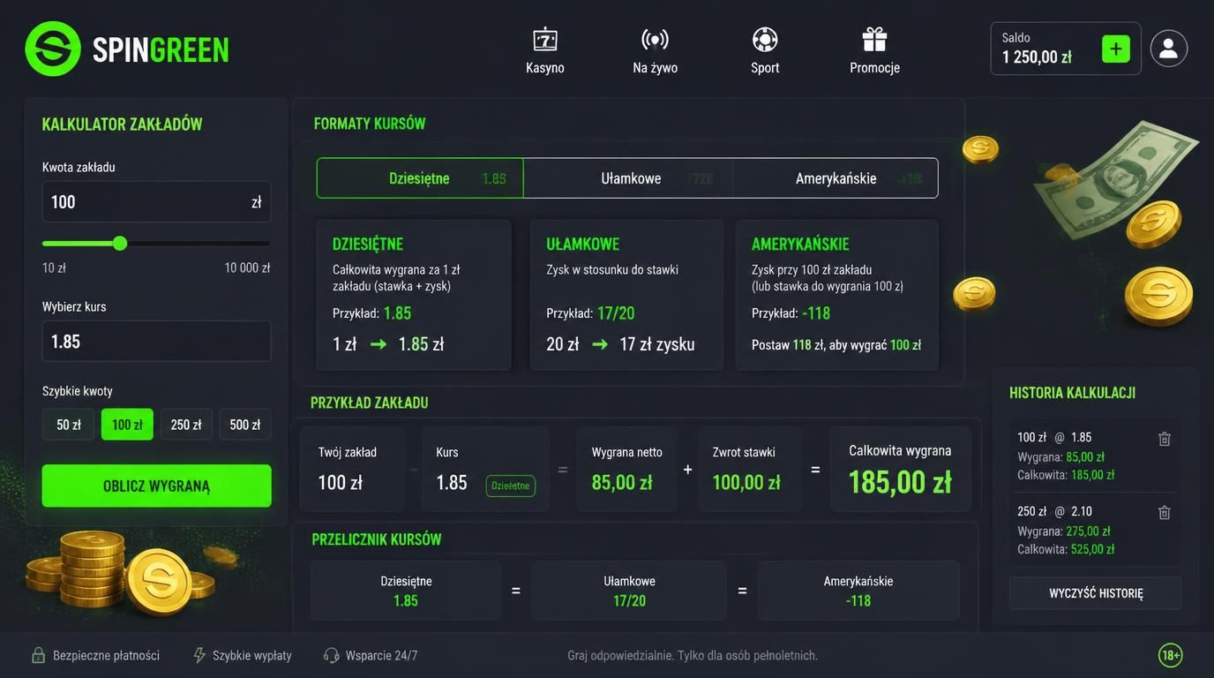Select the Amerykańskie odds format tab
Image resolution: width=1214 pixels, height=678 pixels.
point(836,178)
